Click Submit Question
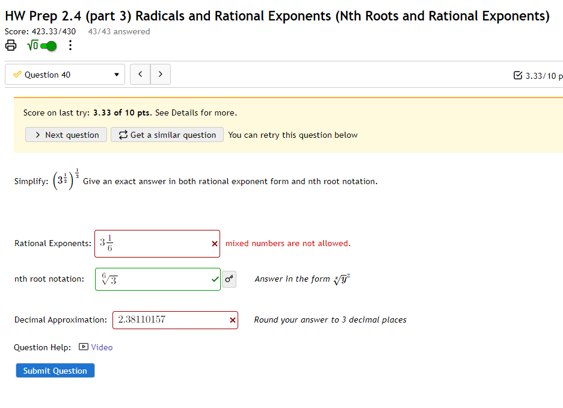The width and height of the screenshot is (563, 408). (x=55, y=370)
